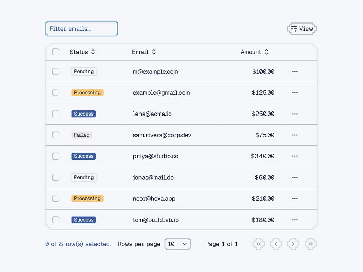The height and width of the screenshot is (272, 363).
Task: Click the $75.00 amount cell
Action: click(265, 135)
